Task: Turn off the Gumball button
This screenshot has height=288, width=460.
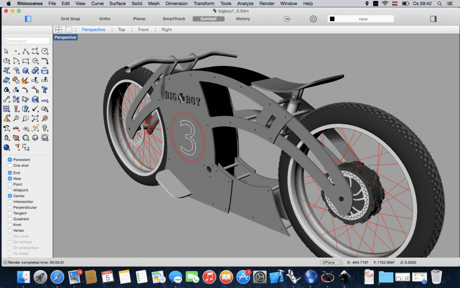Action: [x=208, y=19]
